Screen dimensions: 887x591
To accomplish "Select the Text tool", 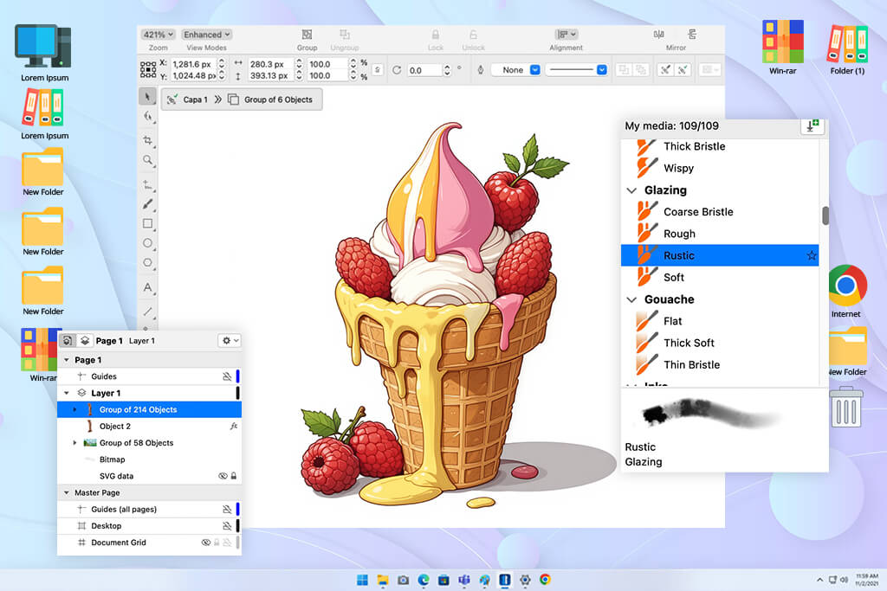I will [147, 287].
